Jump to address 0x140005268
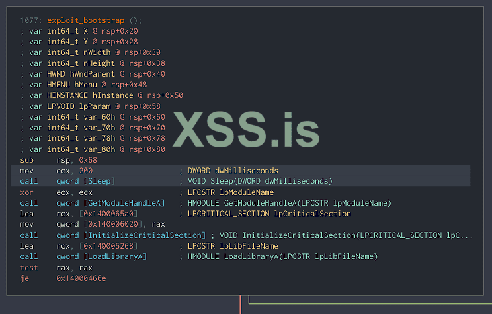 [108, 247]
